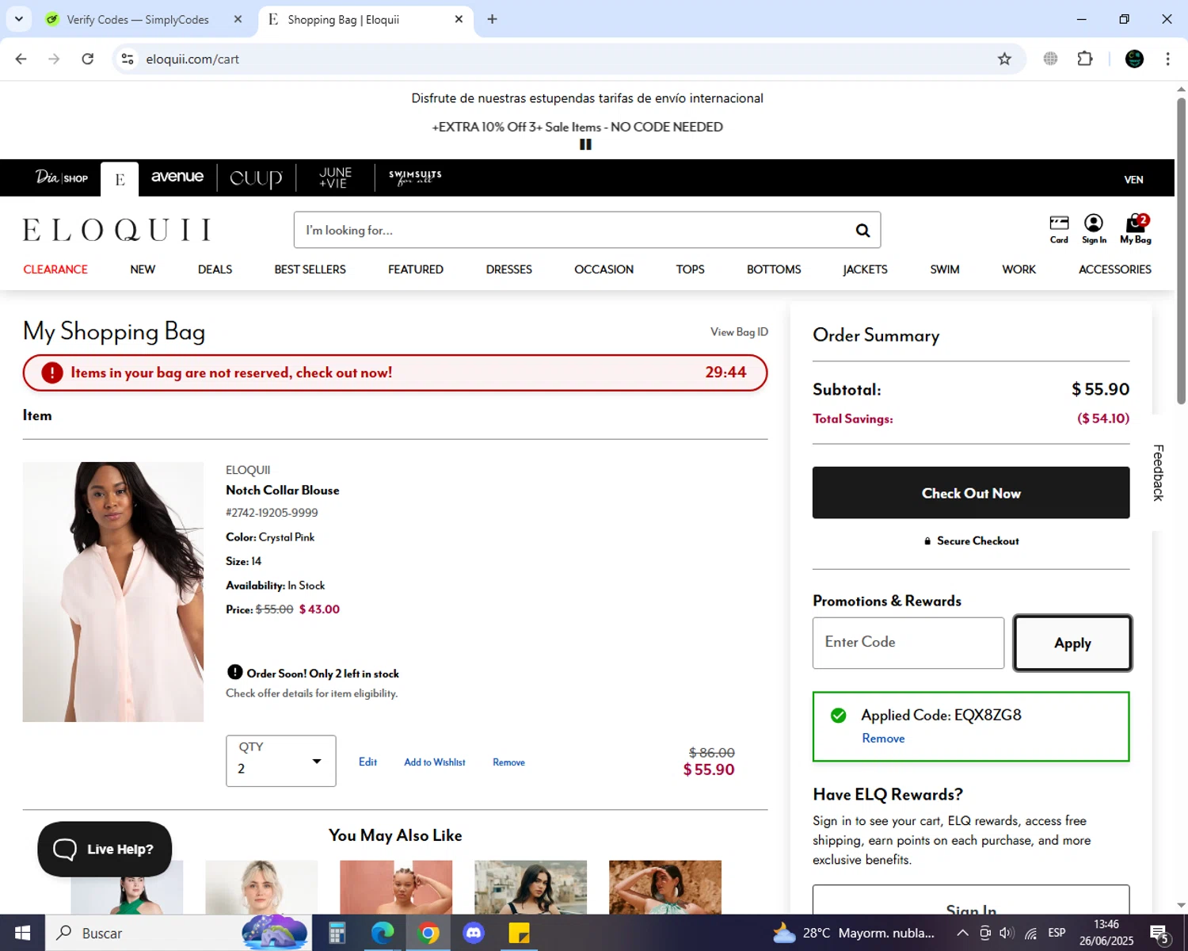This screenshot has width=1188, height=951.
Task: Pause the promo banner carousel
Action: [585, 144]
